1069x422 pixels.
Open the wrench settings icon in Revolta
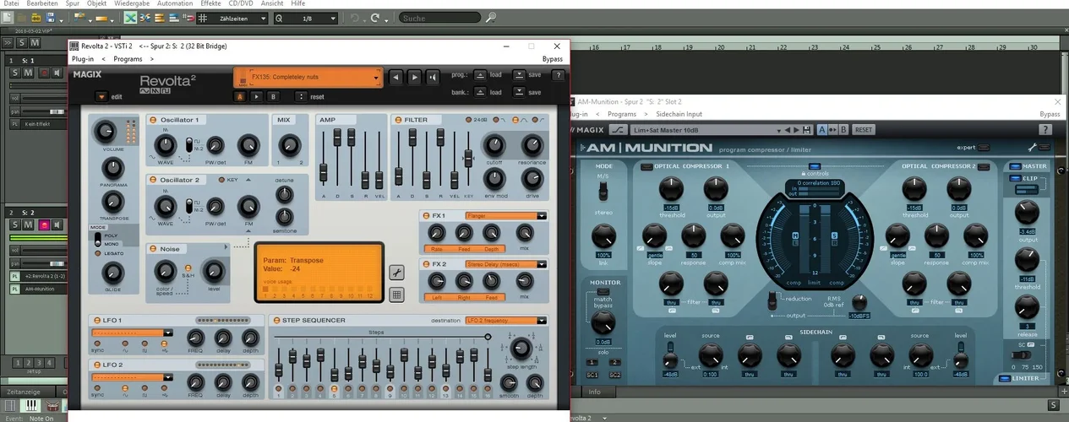[395, 272]
